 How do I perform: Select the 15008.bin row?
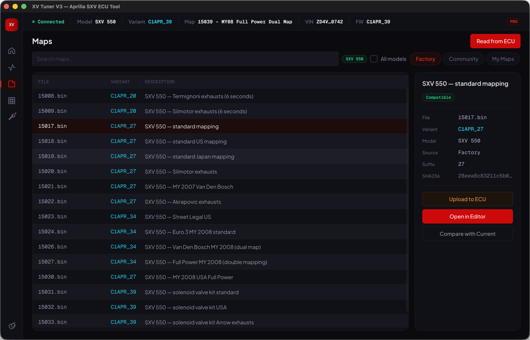219,96
